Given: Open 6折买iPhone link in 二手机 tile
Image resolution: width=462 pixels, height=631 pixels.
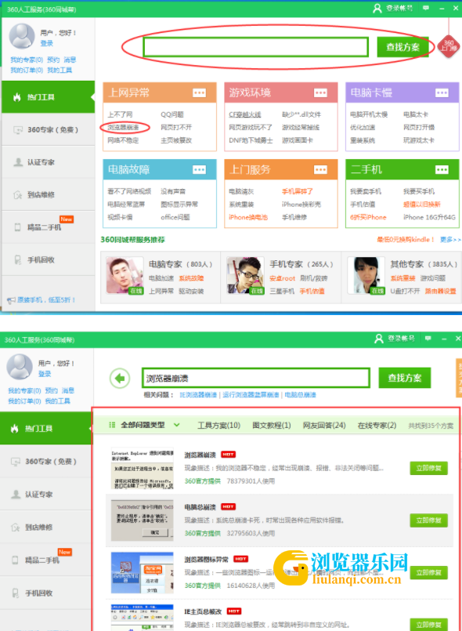Looking at the screenshot, I should click(x=368, y=217).
